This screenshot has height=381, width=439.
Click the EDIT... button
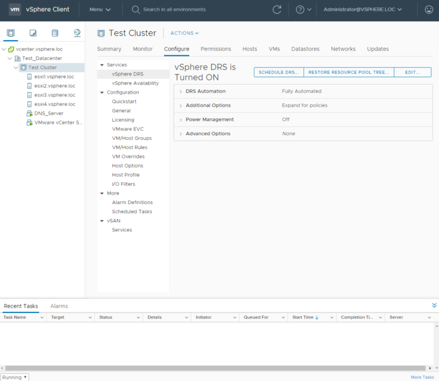coord(413,72)
